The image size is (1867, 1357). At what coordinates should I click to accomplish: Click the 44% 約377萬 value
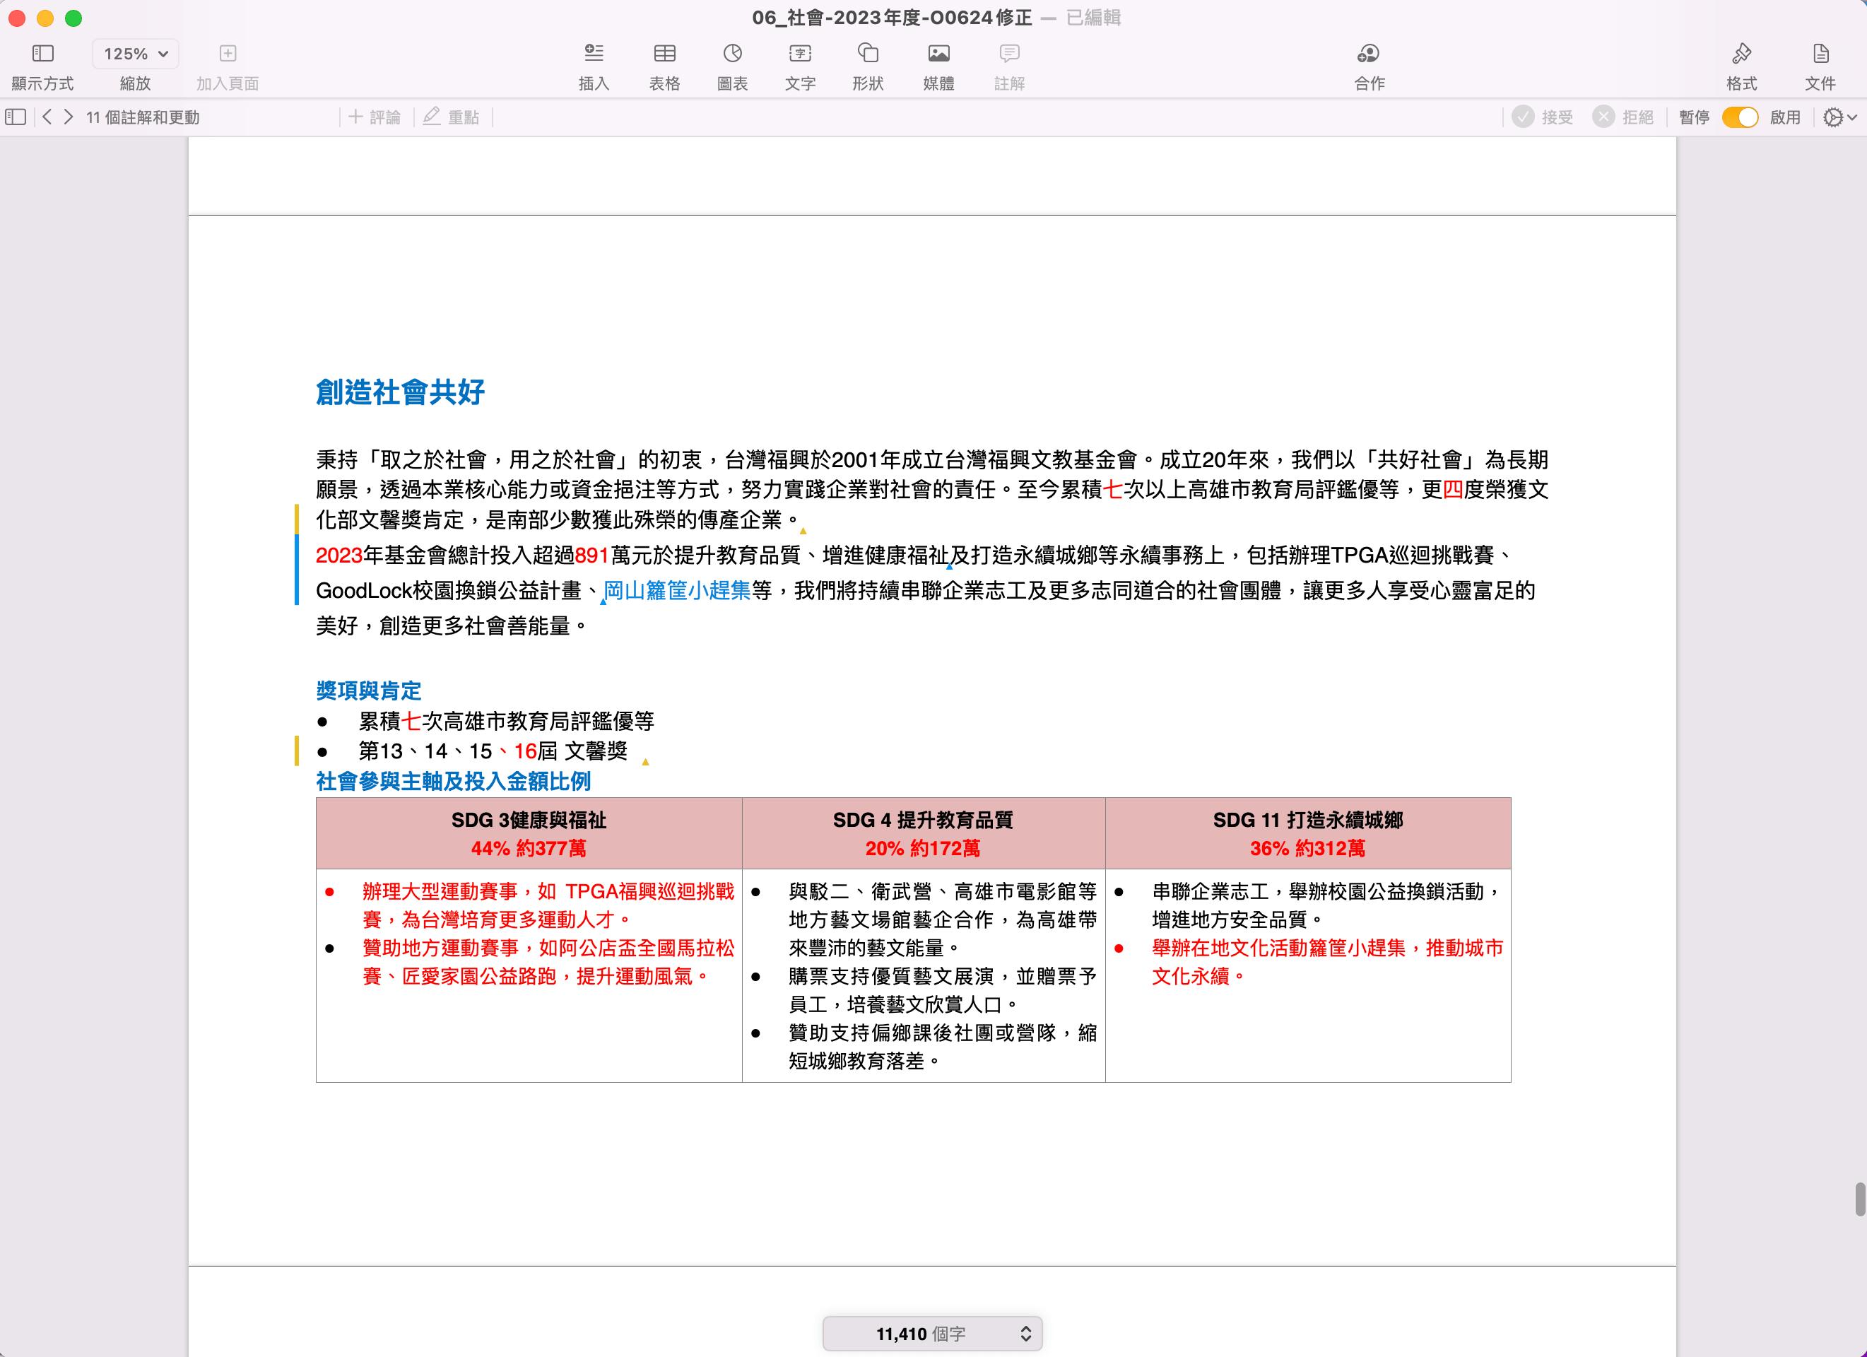click(529, 848)
